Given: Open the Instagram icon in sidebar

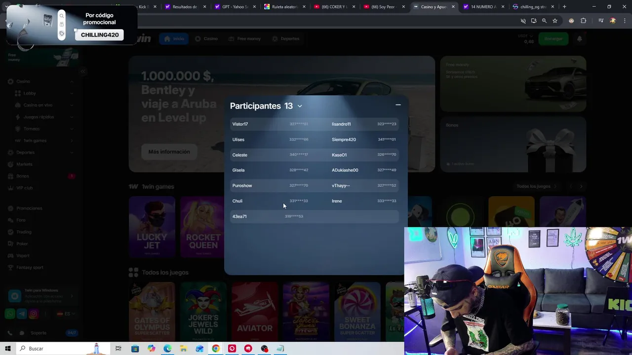Looking at the screenshot, I should [x=34, y=314].
